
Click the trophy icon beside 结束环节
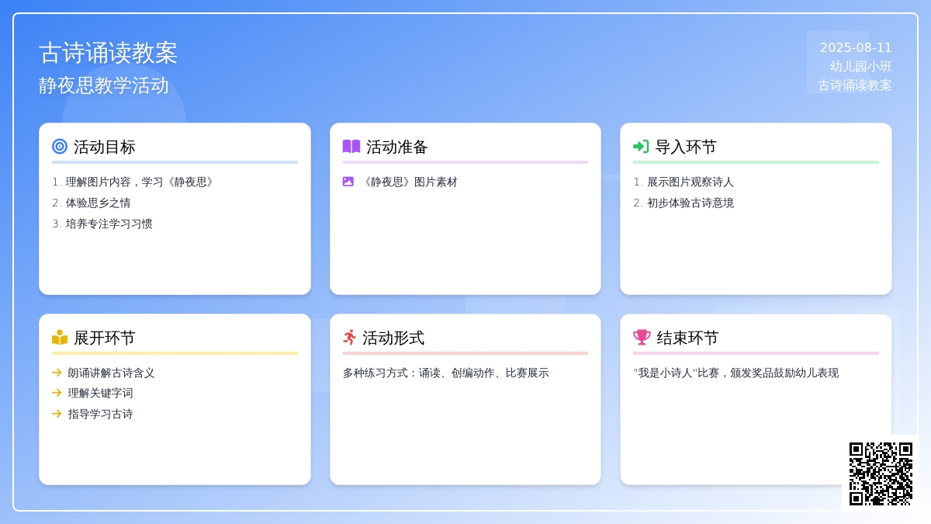(x=642, y=337)
